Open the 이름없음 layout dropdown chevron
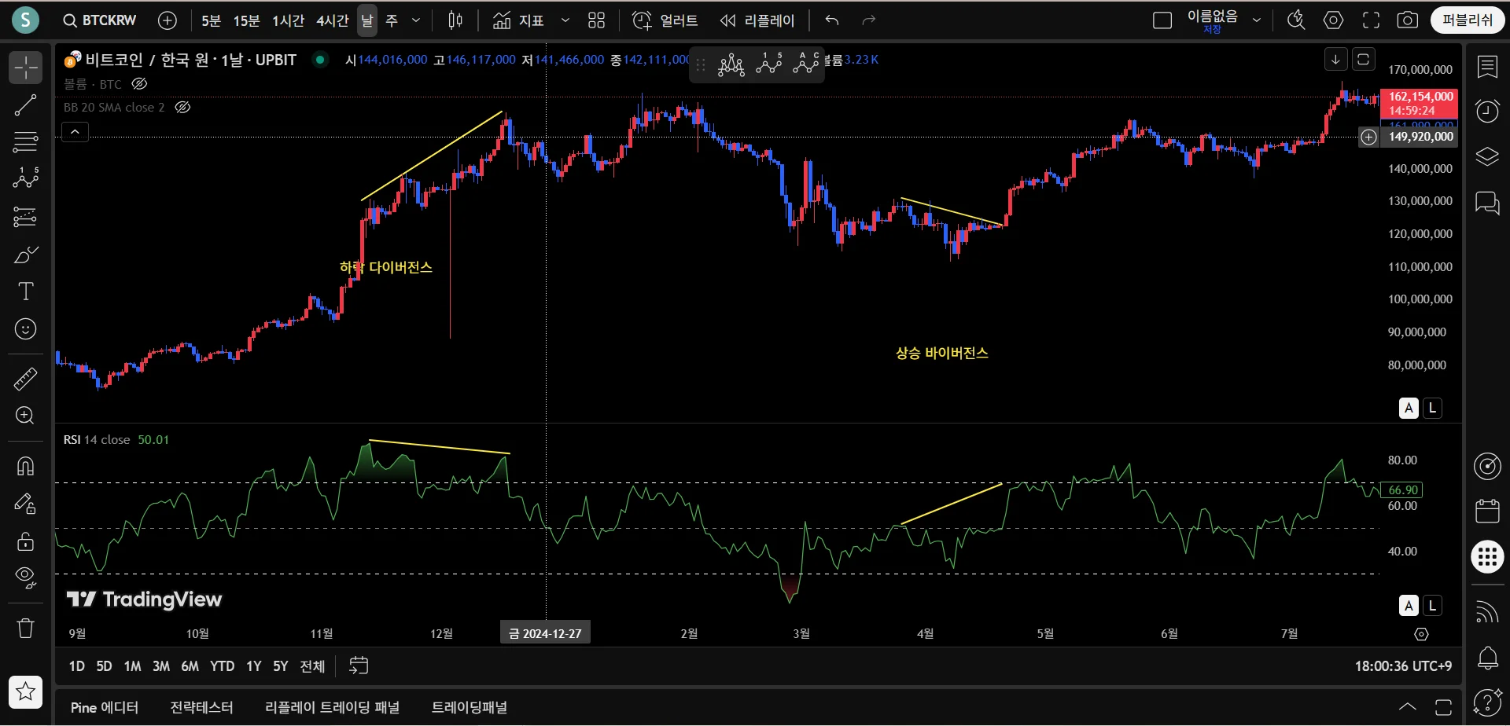 1257,20
